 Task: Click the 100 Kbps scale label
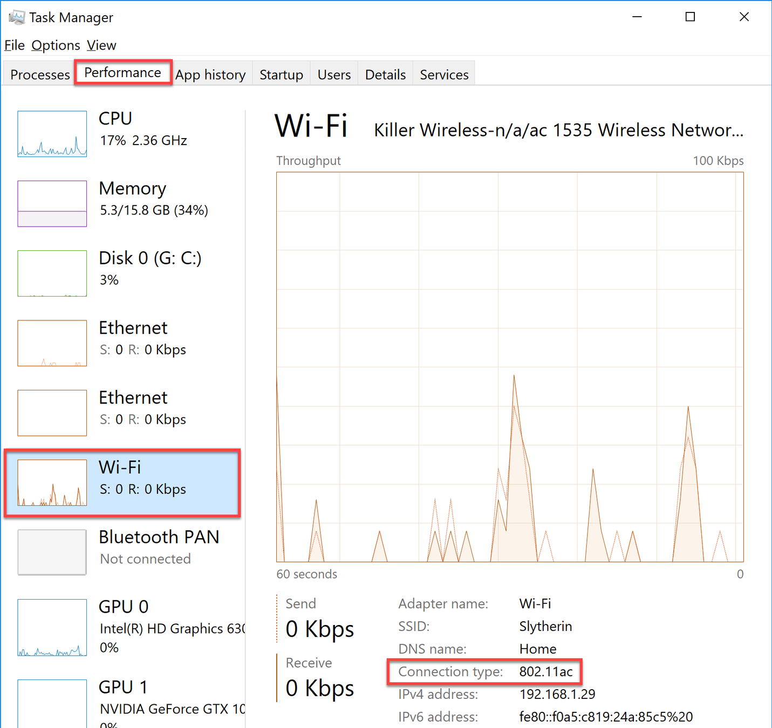click(718, 161)
